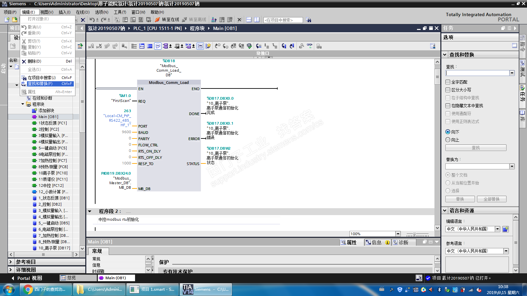Choose 删除(D) from the edit menu
Image resolution: width=527 pixels, height=296 pixels.
click(47, 61)
